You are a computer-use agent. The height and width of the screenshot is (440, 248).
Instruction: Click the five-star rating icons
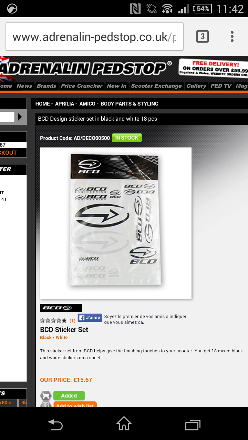coord(53,320)
